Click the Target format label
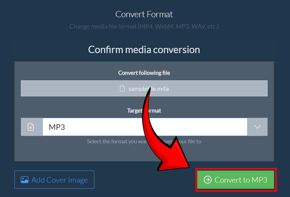 tap(144, 110)
